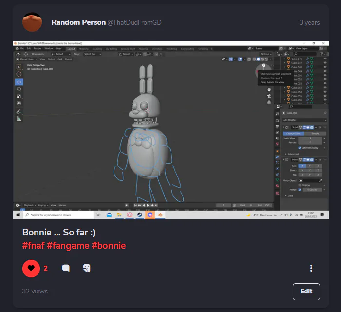Select the Rotate tool in Blender
The height and width of the screenshot is (312, 341).
[x=19, y=89]
